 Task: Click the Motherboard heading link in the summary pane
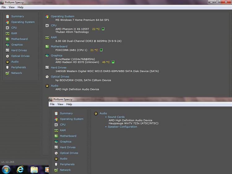(x=59, y=46)
